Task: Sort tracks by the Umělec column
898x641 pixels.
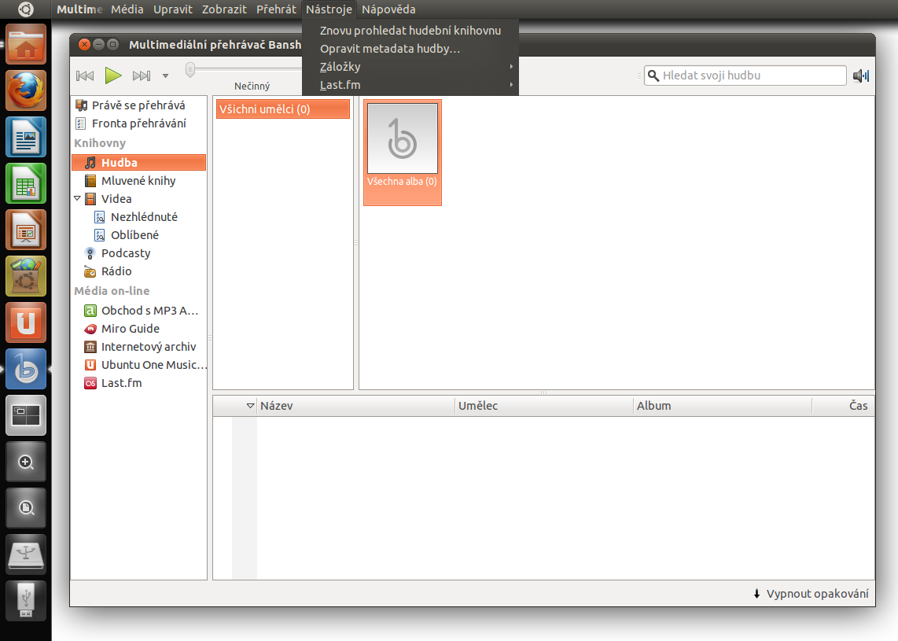Action: (x=545, y=406)
